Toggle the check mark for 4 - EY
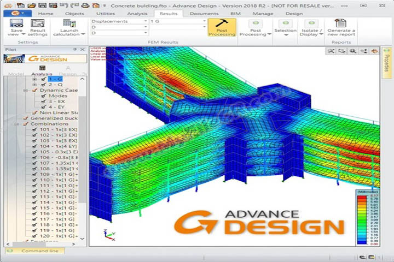This screenshot has width=394, height=262. point(43,107)
